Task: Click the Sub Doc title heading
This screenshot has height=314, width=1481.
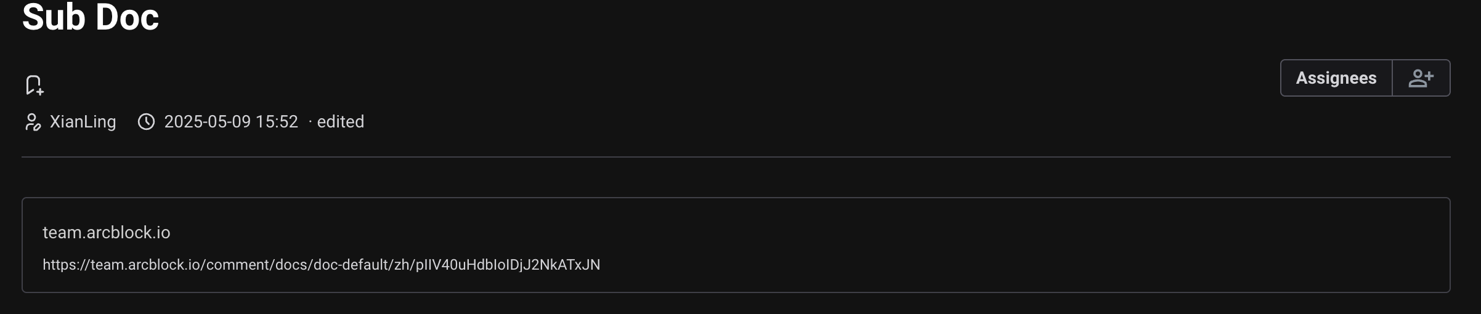Action: pyautogui.click(x=91, y=17)
